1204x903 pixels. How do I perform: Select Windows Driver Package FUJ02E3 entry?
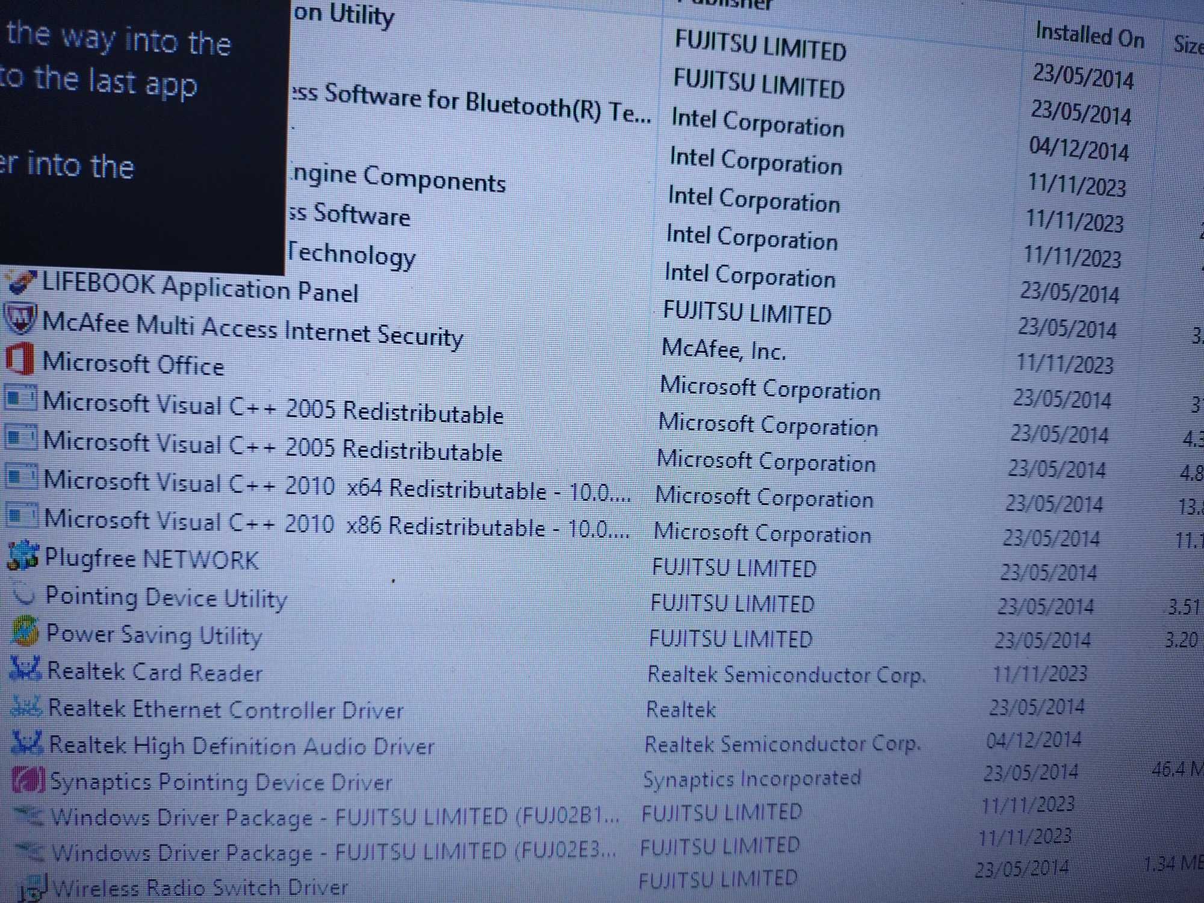coord(335,852)
